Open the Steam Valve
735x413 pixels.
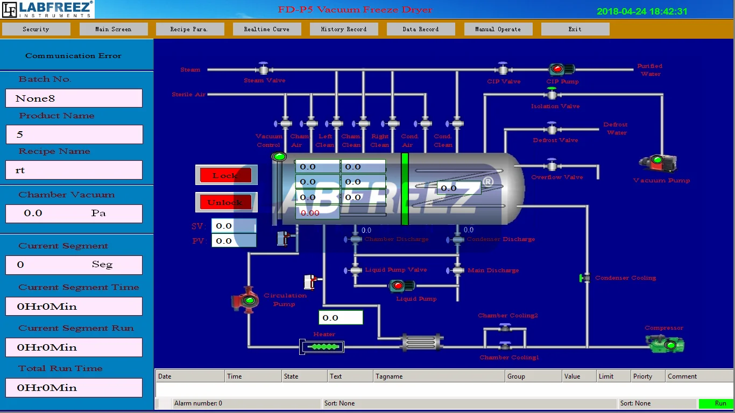pos(264,69)
